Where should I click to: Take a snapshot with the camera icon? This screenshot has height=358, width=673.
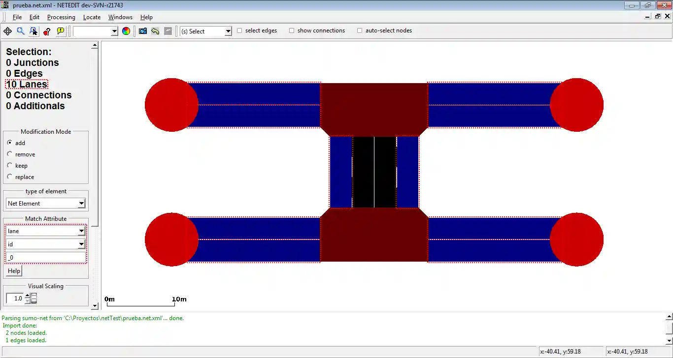(143, 31)
